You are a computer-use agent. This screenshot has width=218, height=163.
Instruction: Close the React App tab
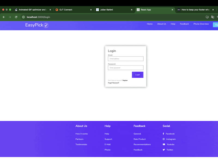(172, 10)
